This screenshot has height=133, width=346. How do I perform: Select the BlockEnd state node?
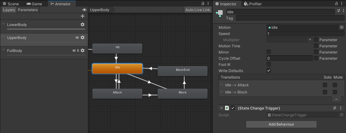182,71
